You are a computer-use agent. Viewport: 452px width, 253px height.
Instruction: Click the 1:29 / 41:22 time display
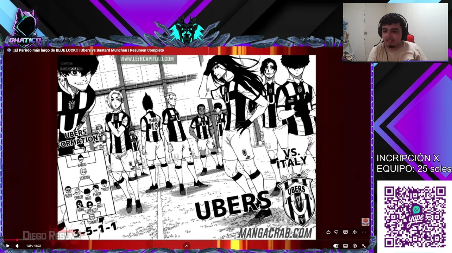point(33,246)
